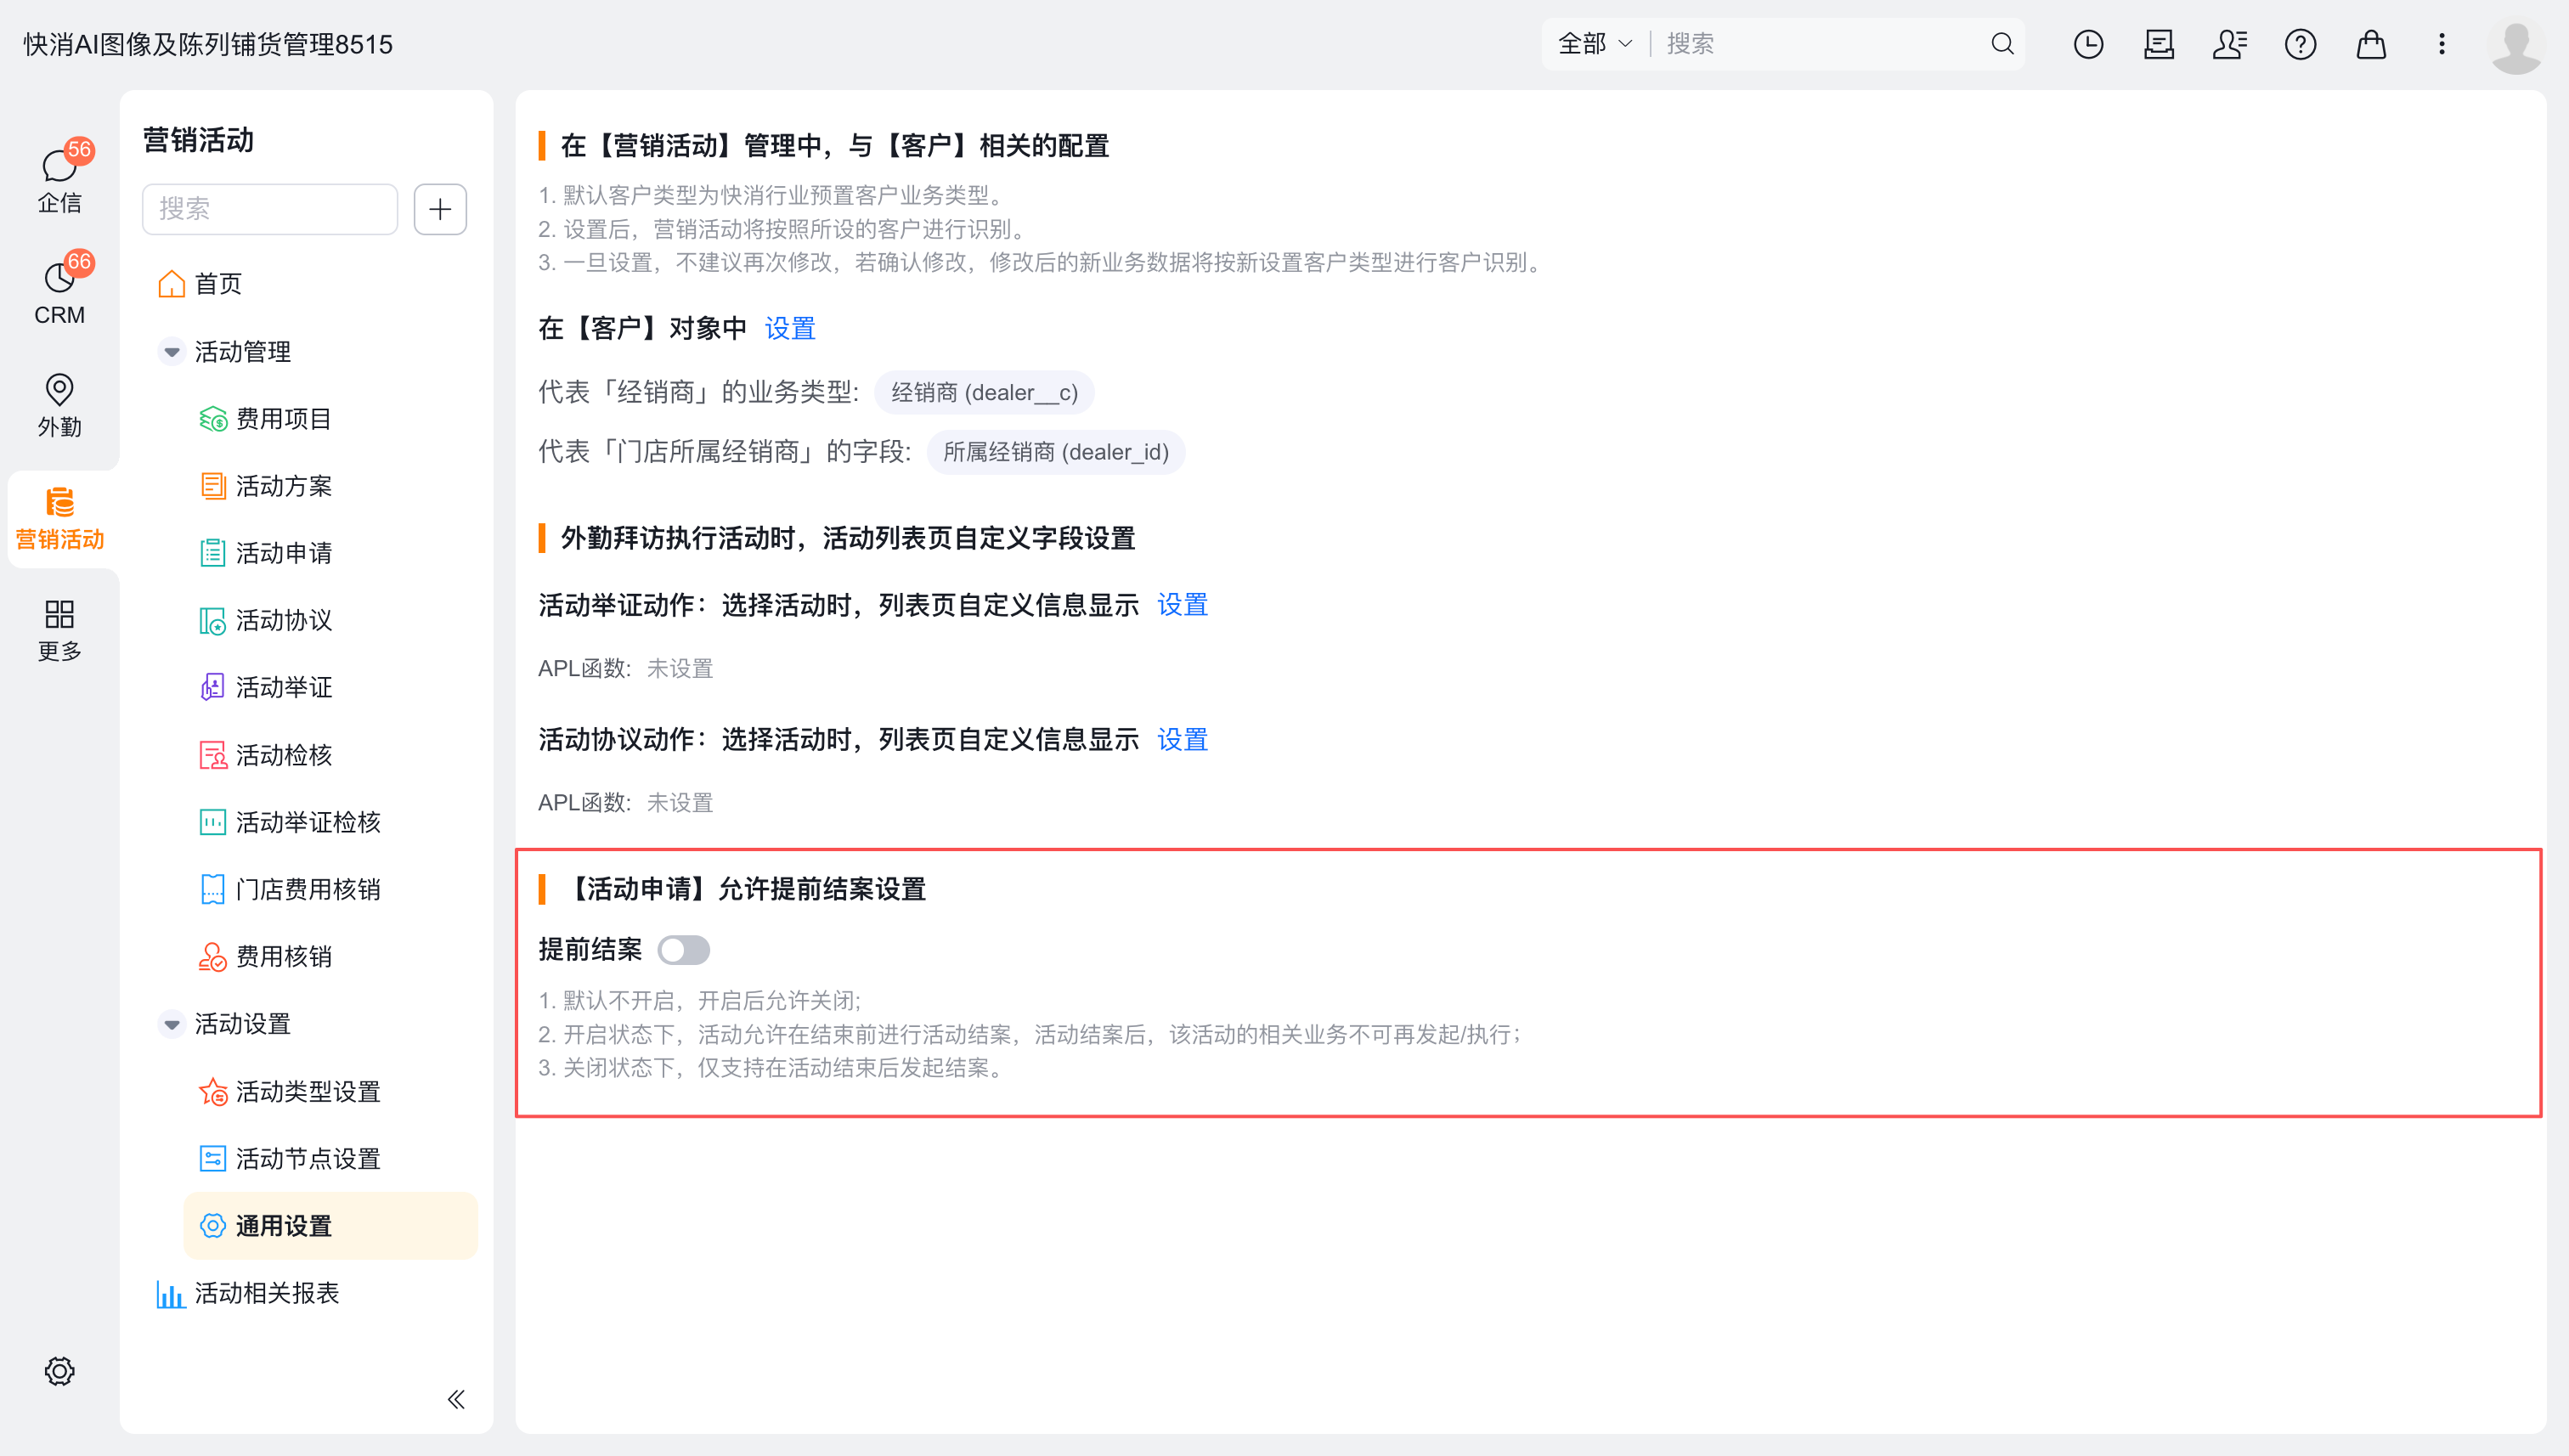This screenshot has width=2569, height=1456.
Task: Click 设置 link for 活动举证动作
Action: click(1182, 605)
